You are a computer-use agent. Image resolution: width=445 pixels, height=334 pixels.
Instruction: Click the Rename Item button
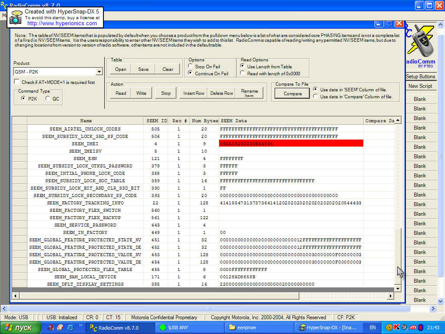click(x=249, y=93)
